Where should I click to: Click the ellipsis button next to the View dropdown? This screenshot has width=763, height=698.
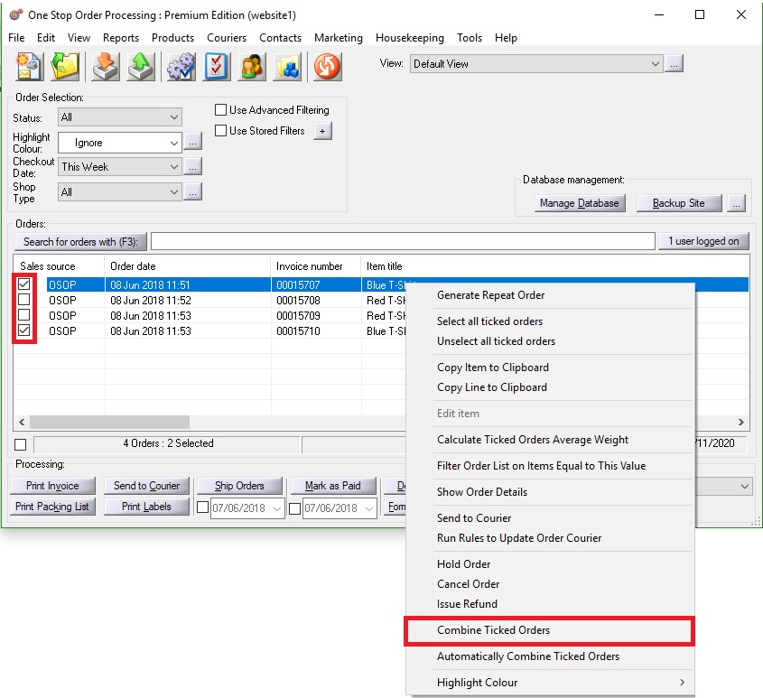(x=674, y=63)
